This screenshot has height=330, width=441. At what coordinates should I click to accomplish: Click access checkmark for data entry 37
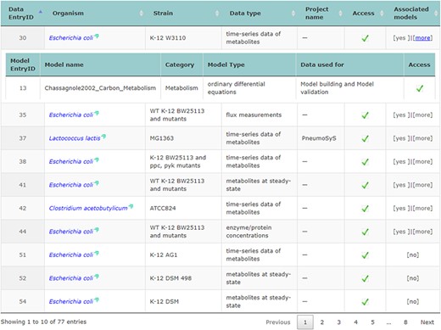366,138
